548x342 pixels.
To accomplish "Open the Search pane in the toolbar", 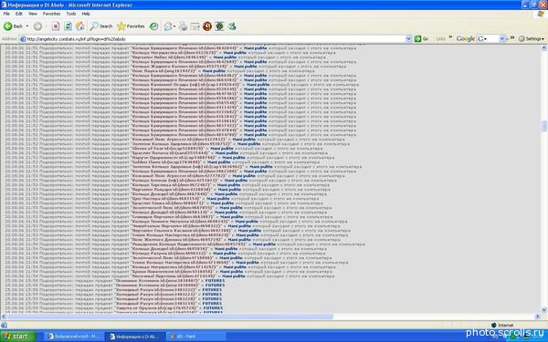I will tap(101, 26).
